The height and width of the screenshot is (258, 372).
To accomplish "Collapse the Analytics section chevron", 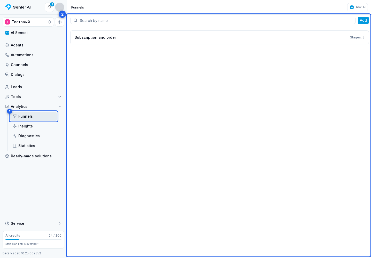I will [60, 107].
